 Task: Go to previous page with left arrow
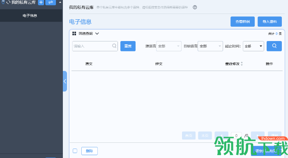pyautogui.click(x=221, y=135)
